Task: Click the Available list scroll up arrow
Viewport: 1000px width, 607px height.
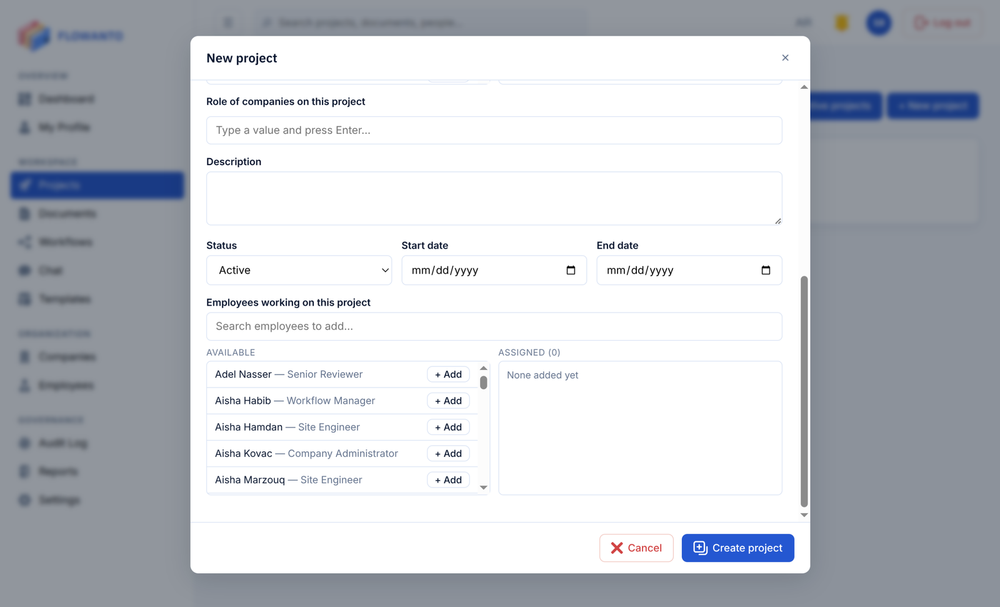Action: pyautogui.click(x=483, y=368)
